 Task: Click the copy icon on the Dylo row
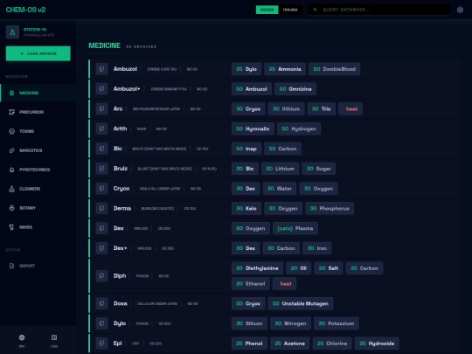pyautogui.click(x=101, y=323)
